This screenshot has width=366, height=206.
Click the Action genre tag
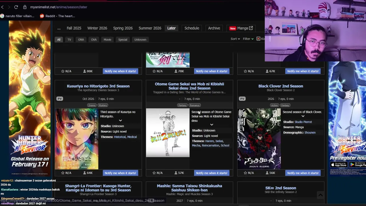(x=274, y=105)
